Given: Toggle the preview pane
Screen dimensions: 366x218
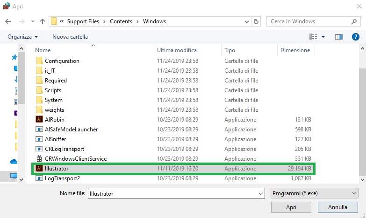Looking at the screenshot, I should point(339,37).
